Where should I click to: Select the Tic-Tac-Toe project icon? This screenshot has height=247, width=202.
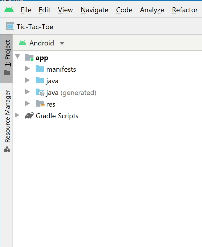9,27
